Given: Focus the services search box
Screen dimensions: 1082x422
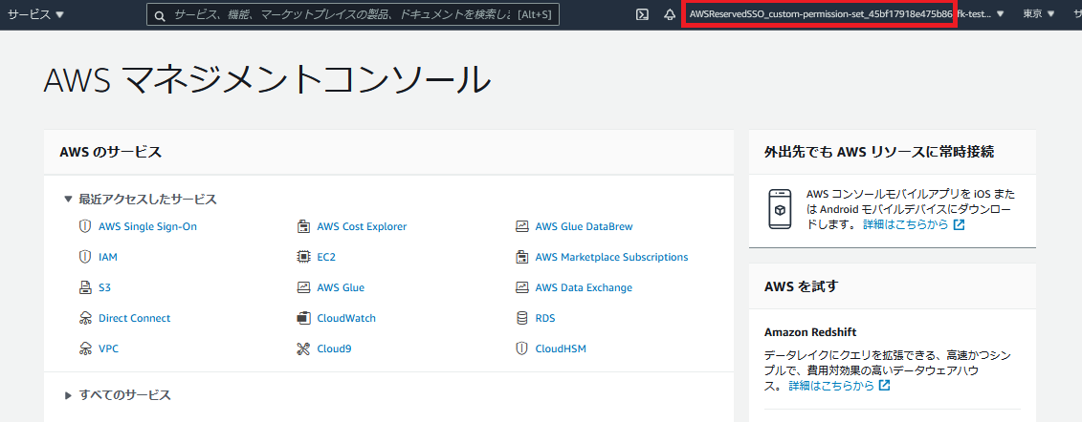Looking at the screenshot, I should pos(353,14).
